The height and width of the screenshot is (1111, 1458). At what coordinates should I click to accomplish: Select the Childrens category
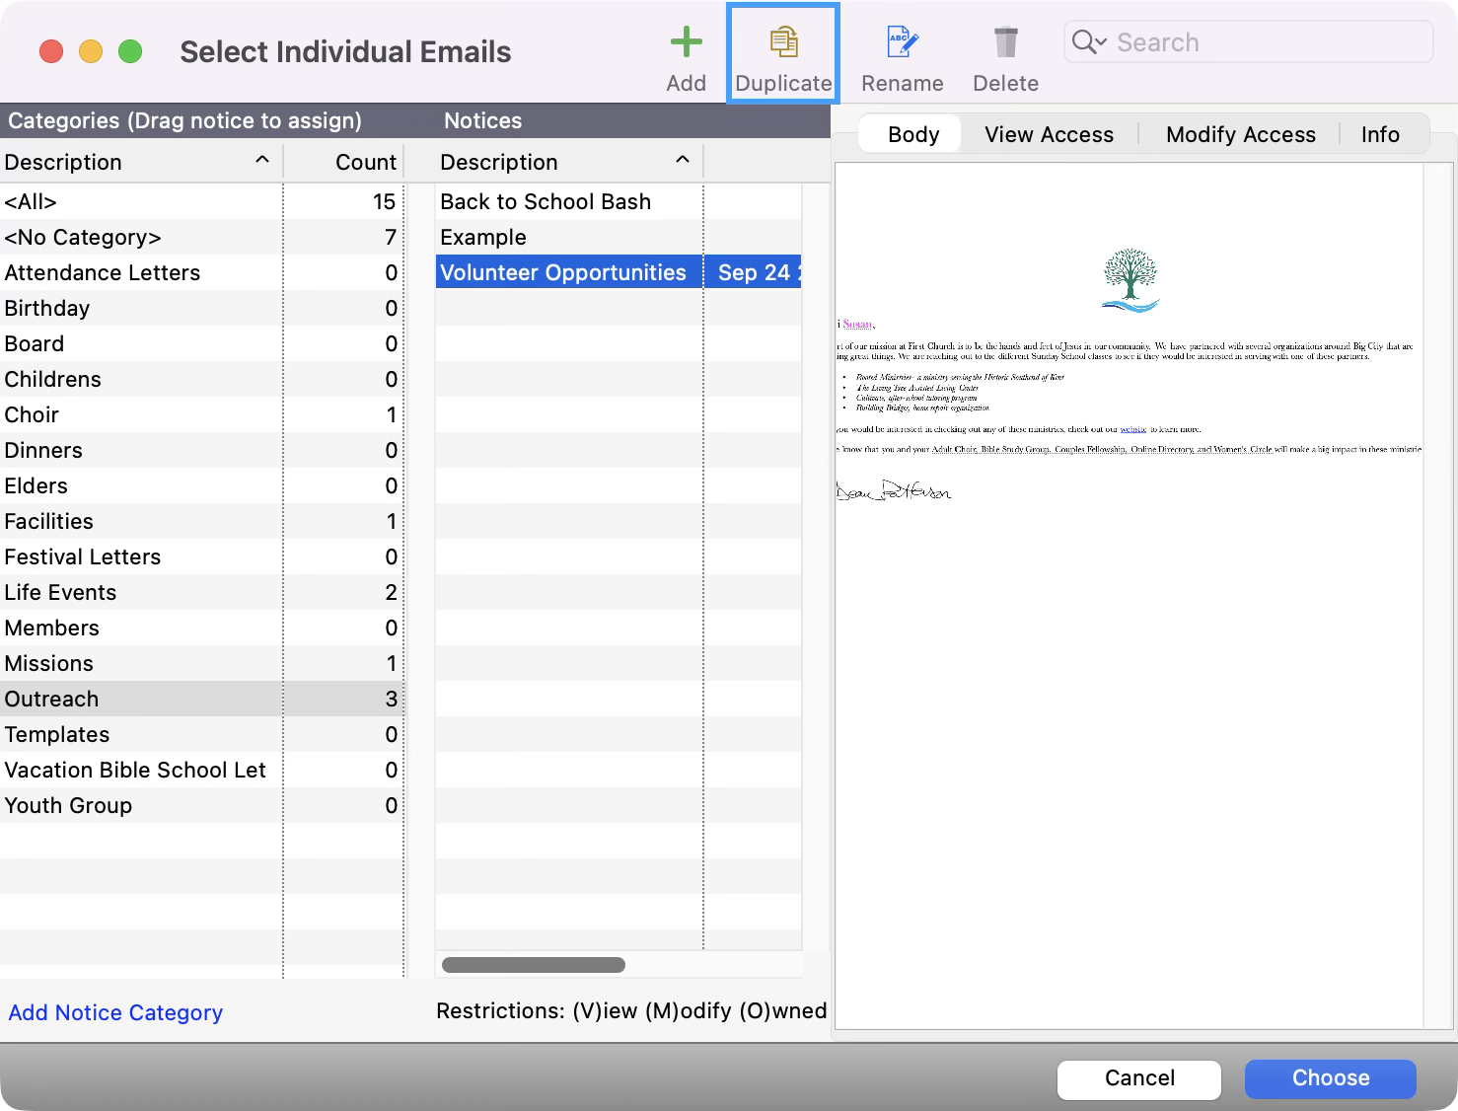click(x=202, y=379)
